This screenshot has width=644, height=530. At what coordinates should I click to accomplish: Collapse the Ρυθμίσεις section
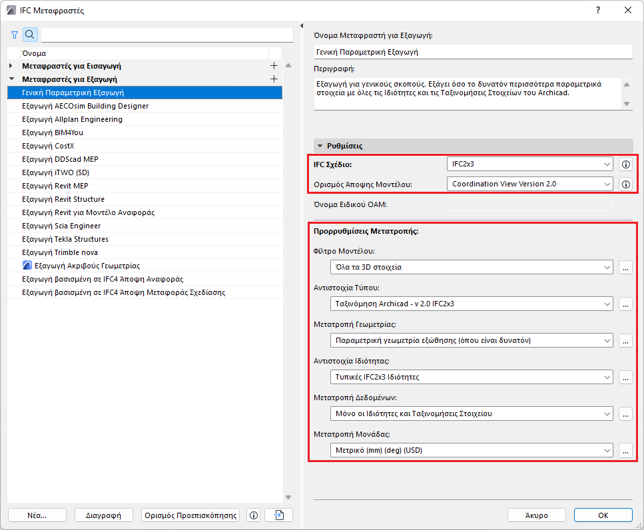[320, 146]
